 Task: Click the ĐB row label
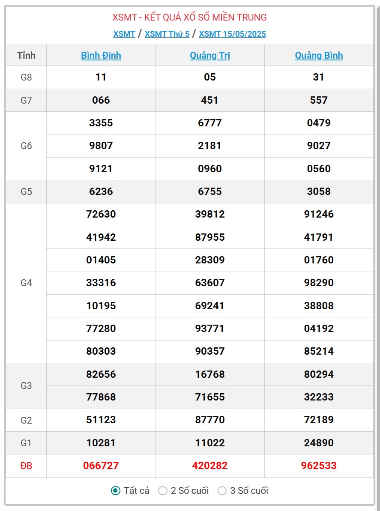pyautogui.click(x=26, y=466)
